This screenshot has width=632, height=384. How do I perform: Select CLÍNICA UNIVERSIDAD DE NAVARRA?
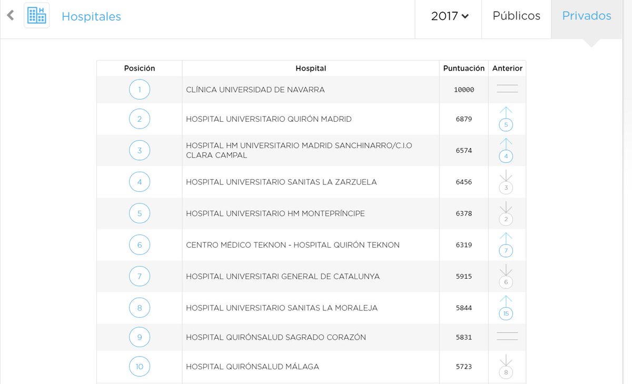[255, 90]
